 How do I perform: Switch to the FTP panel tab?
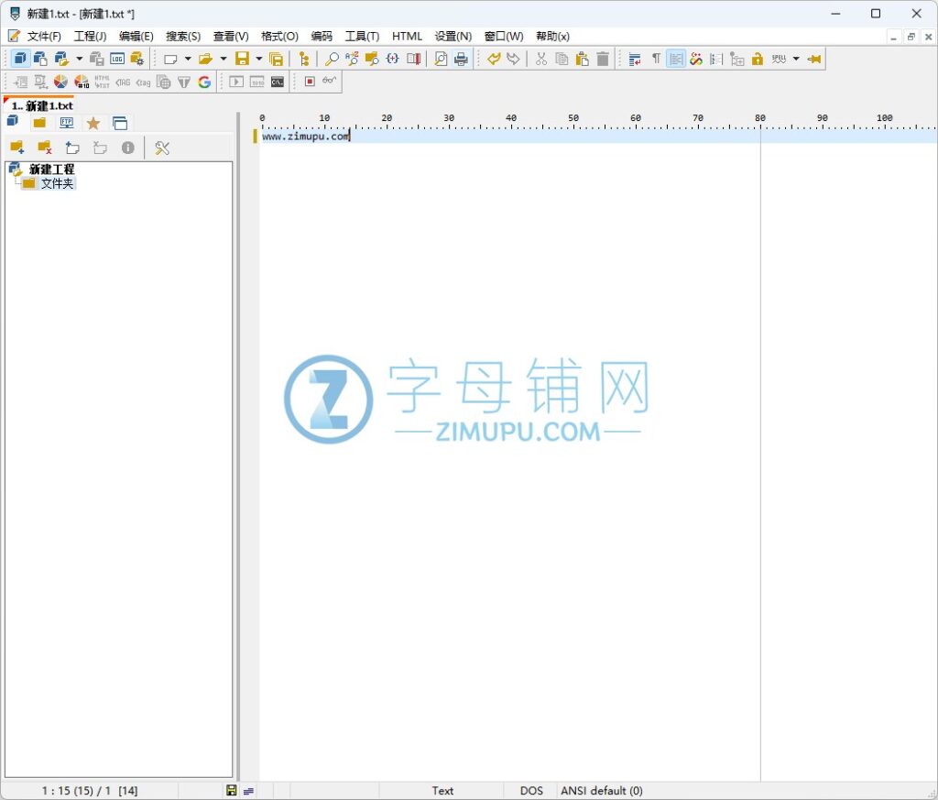coord(67,123)
